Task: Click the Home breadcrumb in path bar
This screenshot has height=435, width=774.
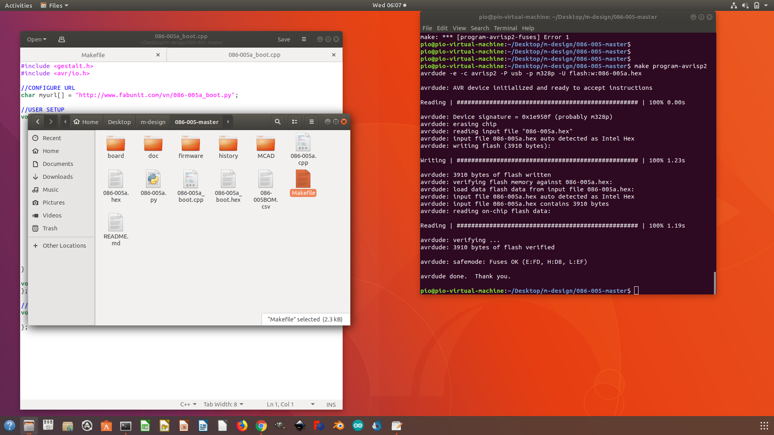Action: pyautogui.click(x=86, y=122)
